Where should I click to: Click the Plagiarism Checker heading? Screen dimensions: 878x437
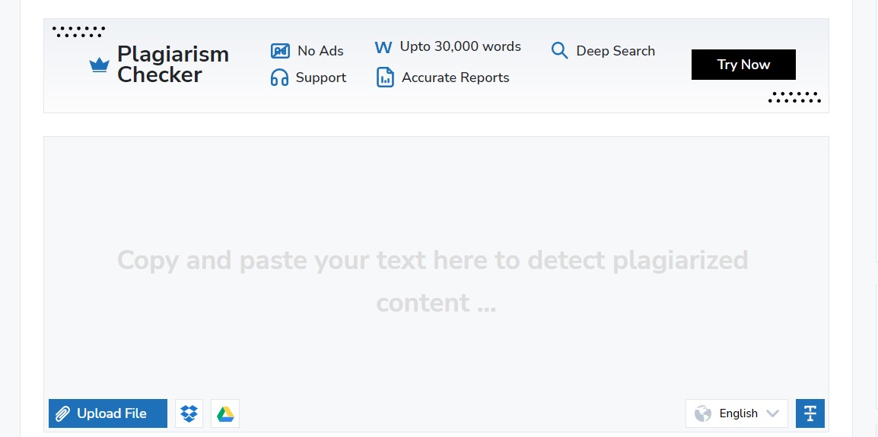click(173, 65)
